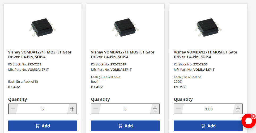This screenshot has width=256, height=133.
Task: Click quantity field showing 2000
Action: [x=208, y=109]
